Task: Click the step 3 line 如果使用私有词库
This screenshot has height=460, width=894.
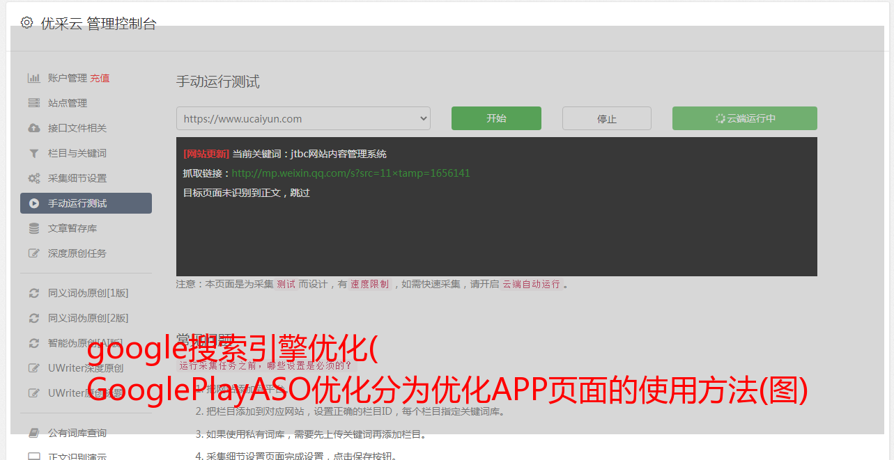Action: tap(311, 434)
